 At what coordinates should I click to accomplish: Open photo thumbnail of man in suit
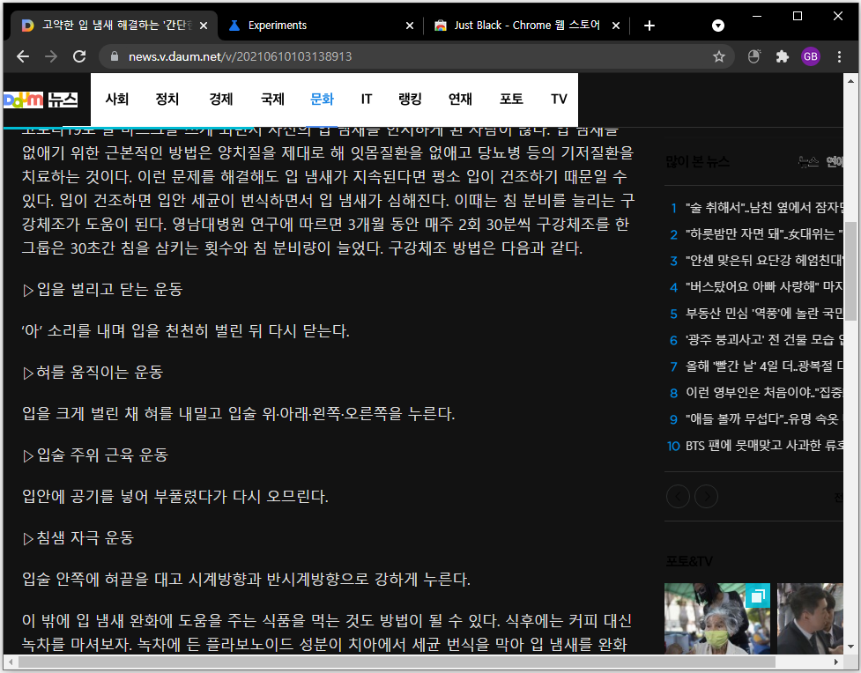[810, 618]
